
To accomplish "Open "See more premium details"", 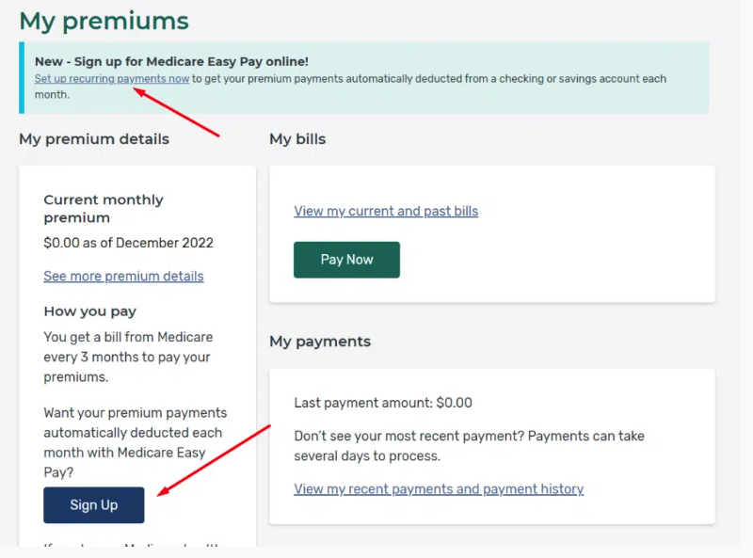I will pyautogui.click(x=123, y=276).
